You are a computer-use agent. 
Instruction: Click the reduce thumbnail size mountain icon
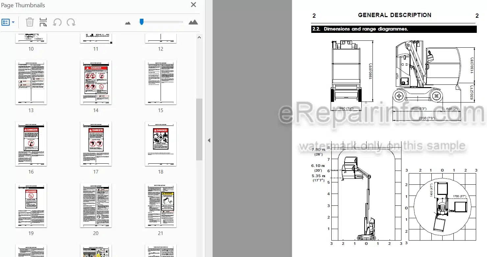coord(128,23)
